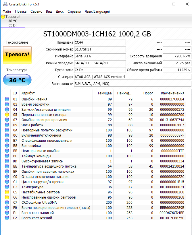The image size is (192, 235).
Task: Click the Техсостояние label
Action: [17, 42]
